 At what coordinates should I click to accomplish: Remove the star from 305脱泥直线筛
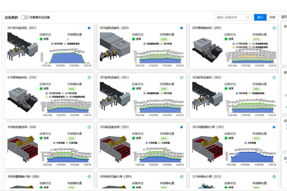pyautogui.click(x=182, y=127)
